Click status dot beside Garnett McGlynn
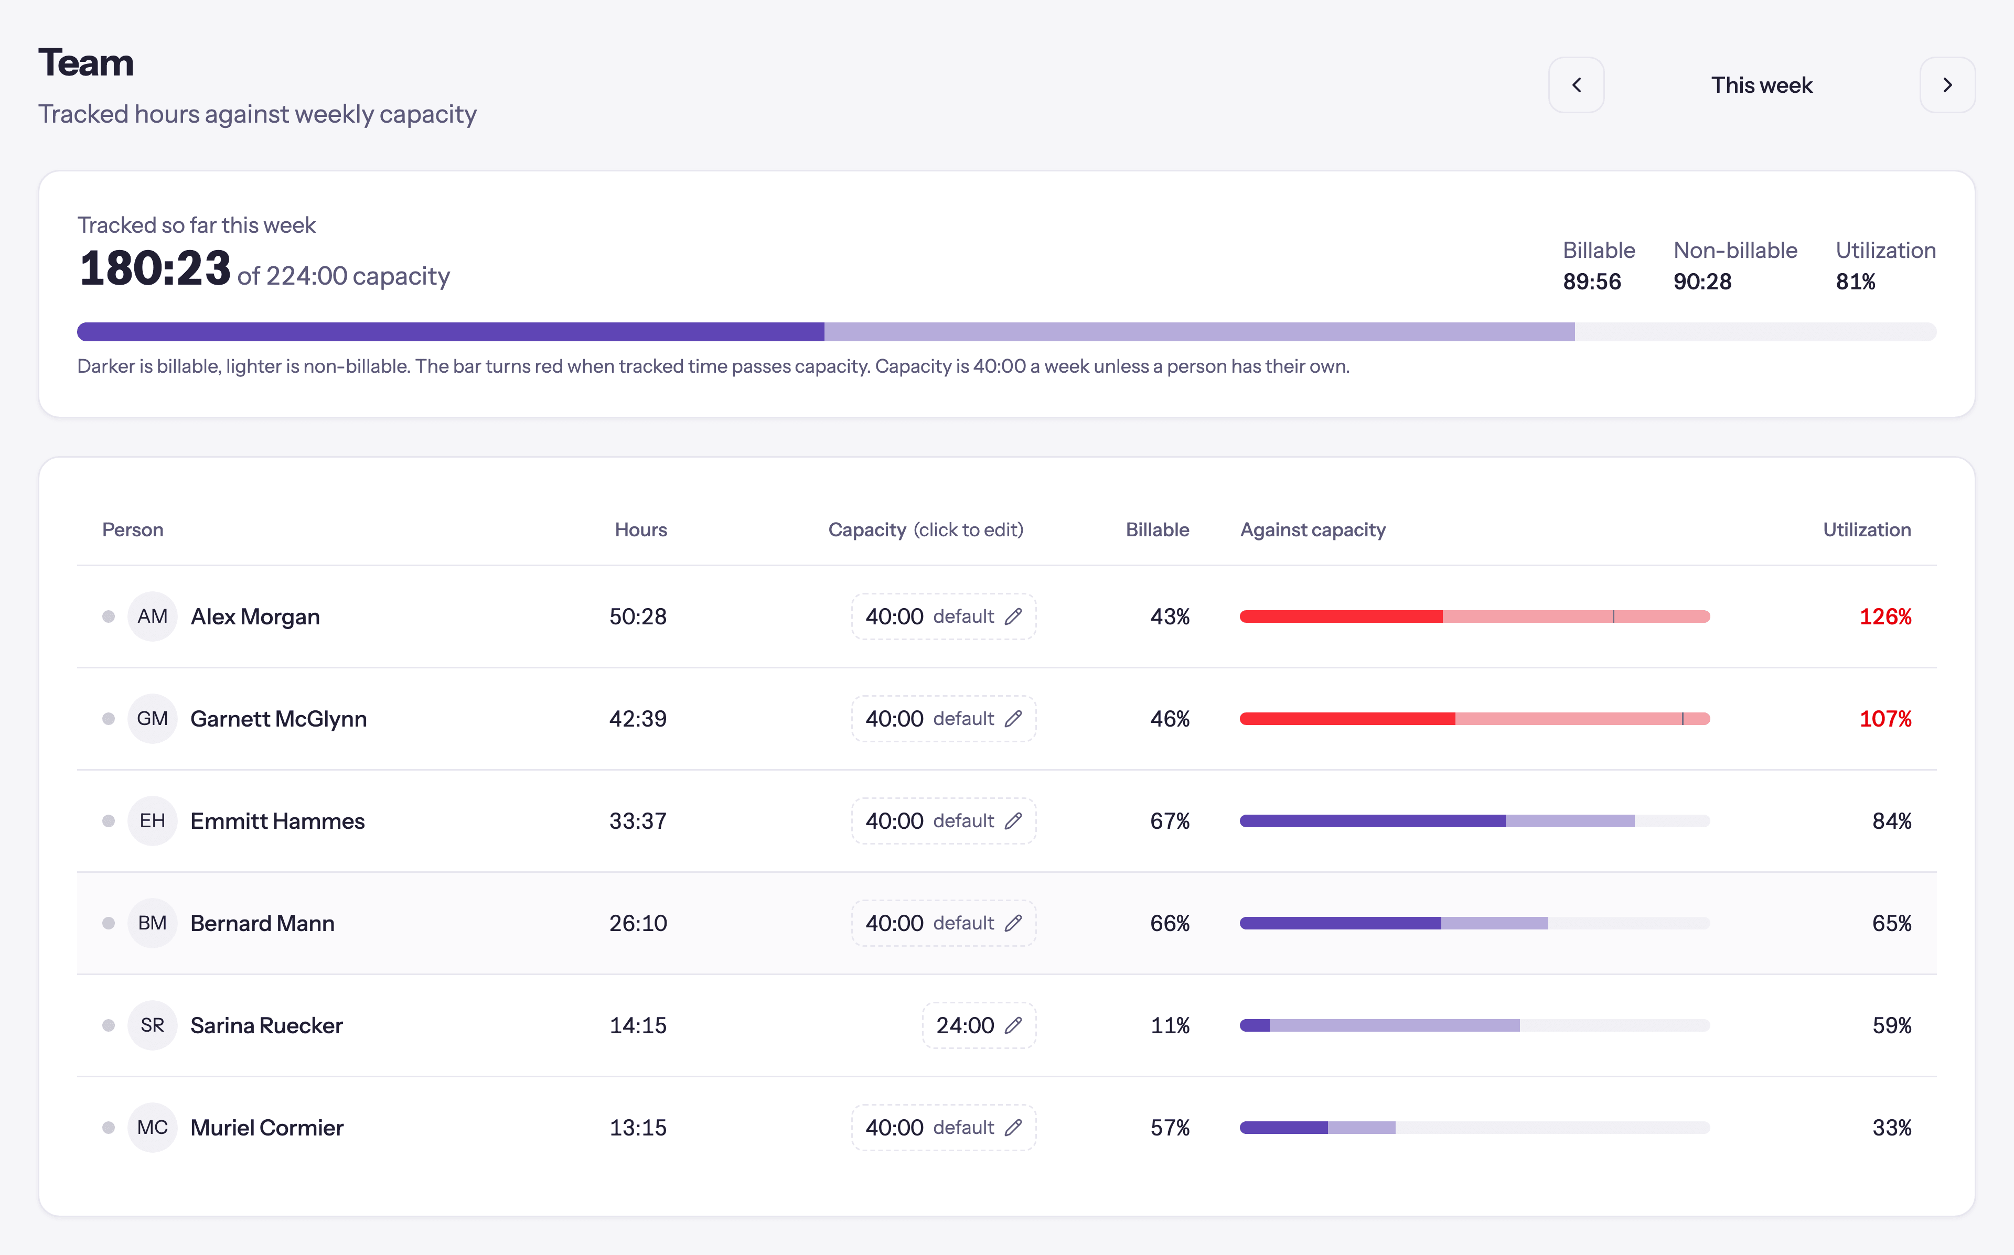The height and width of the screenshot is (1255, 2014). 108,718
